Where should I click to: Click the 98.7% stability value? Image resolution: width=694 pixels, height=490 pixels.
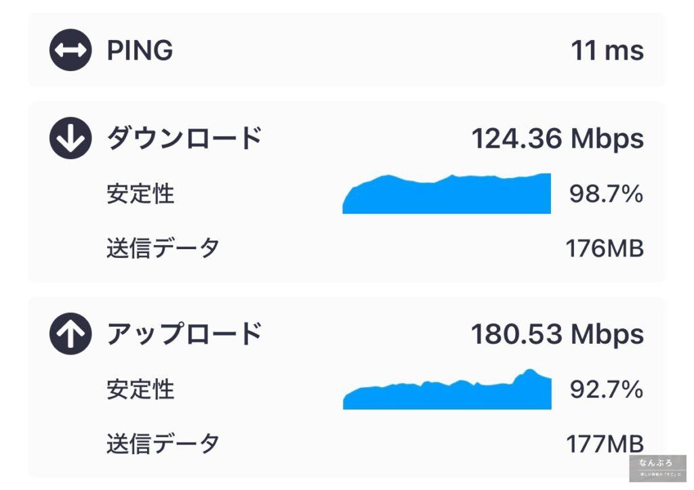606,194
